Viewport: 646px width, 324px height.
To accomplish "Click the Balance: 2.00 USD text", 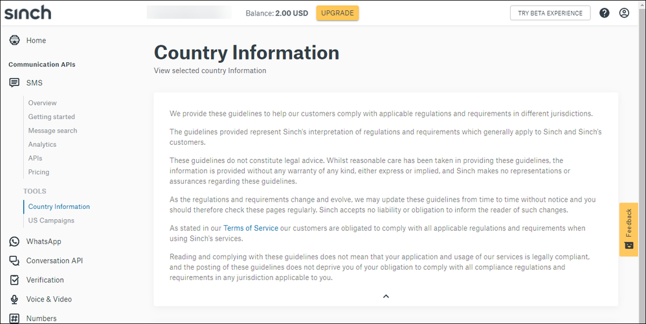I will pos(277,13).
